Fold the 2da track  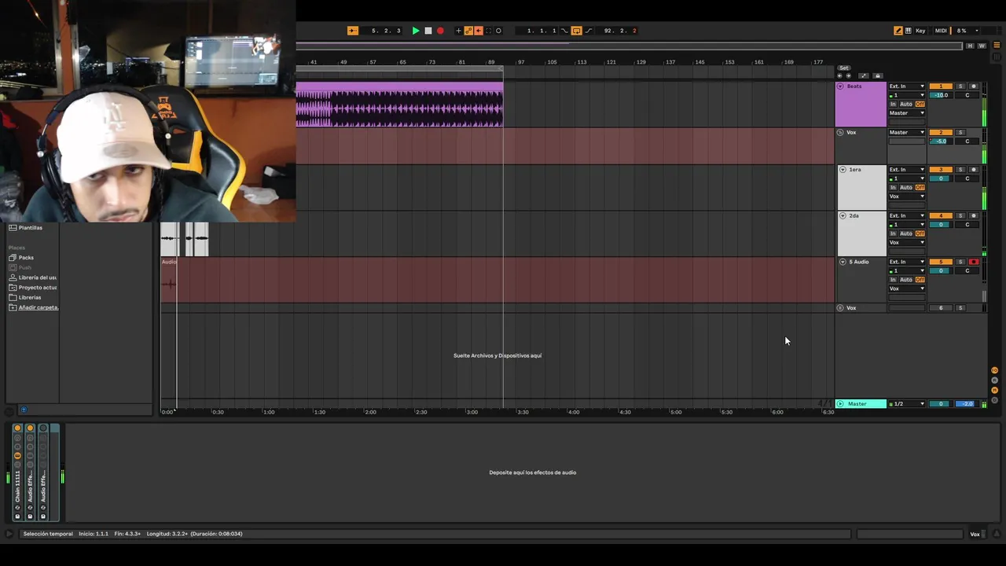[x=843, y=215]
